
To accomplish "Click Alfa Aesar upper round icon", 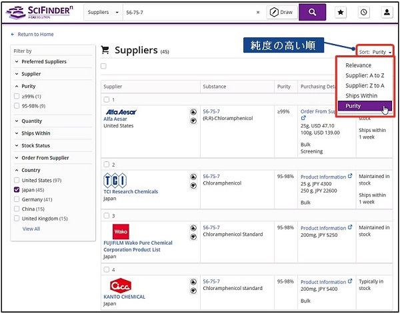I will point(193,112).
